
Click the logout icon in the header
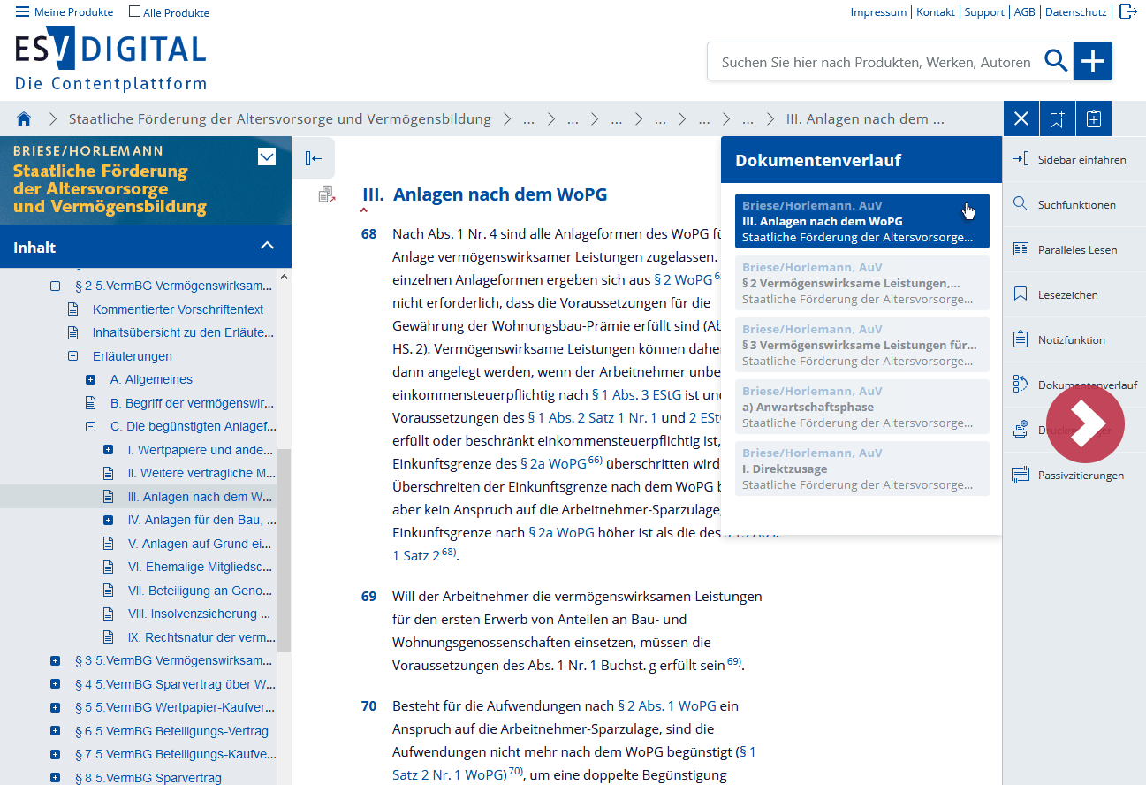1127,11
